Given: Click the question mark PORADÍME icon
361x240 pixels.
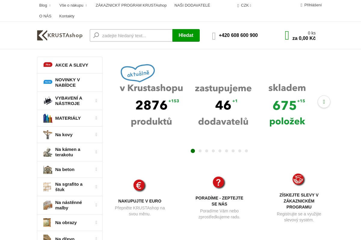Looking at the screenshot, I should click(219, 182).
